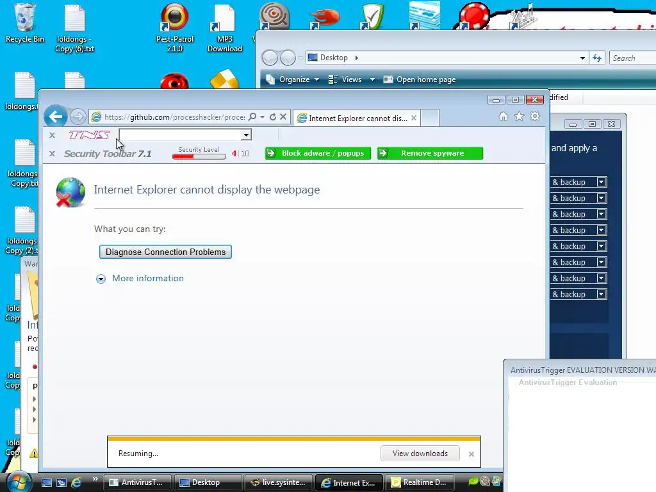Click Desktop breadcrumb in Explorer address bar
Viewport: 656px width, 492px height.
(x=334, y=58)
